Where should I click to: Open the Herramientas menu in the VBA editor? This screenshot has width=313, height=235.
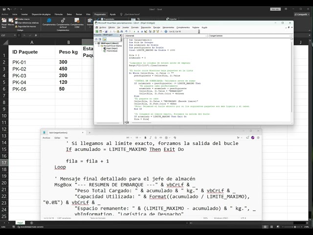168,27
